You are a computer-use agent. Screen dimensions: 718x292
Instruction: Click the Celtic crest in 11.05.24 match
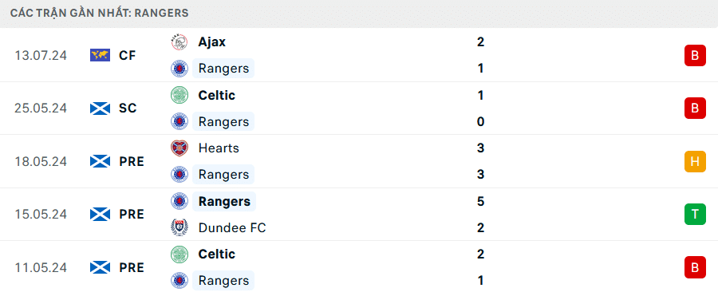click(x=179, y=254)
